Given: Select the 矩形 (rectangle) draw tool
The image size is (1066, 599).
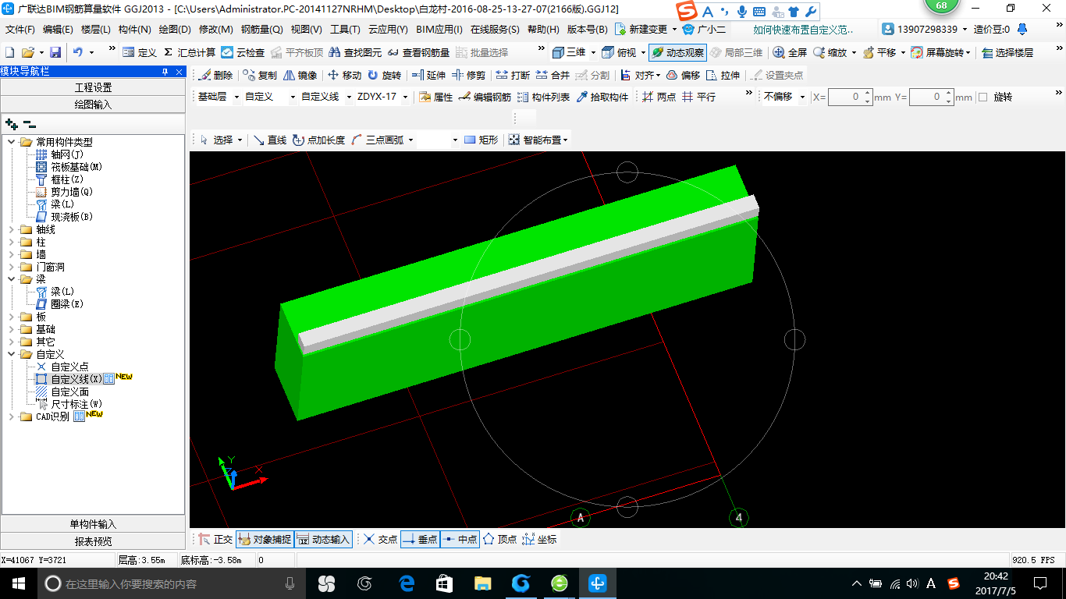Looking at the screenshot, I should click(x=481, y=140).
